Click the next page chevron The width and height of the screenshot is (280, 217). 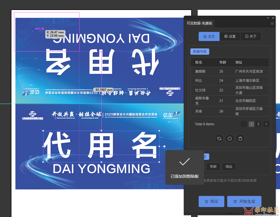pos(266,124)
